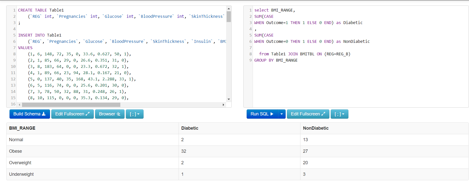Click schema editor scroll down arrow
This screenshot has height=181, width=469.
tap(229, 99)
